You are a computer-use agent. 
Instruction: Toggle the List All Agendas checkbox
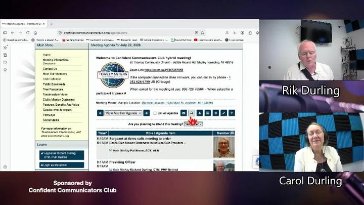click(155, 113)
